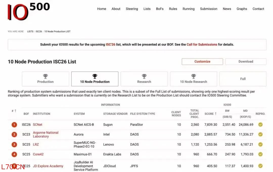Click the JPFS file system cell

click(x=134, y=166)
